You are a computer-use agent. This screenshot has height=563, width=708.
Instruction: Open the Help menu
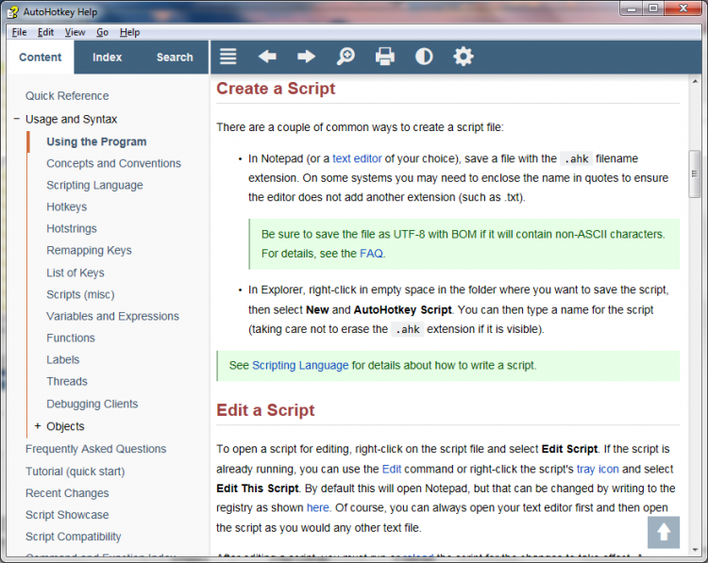coord(129,32)
